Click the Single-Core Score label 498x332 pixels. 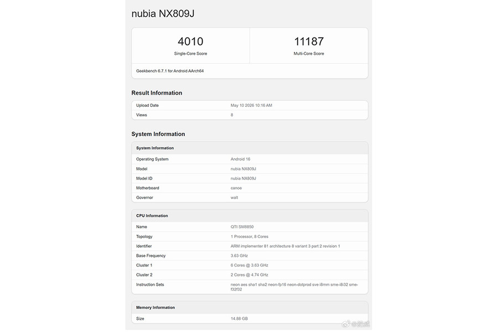190,54
